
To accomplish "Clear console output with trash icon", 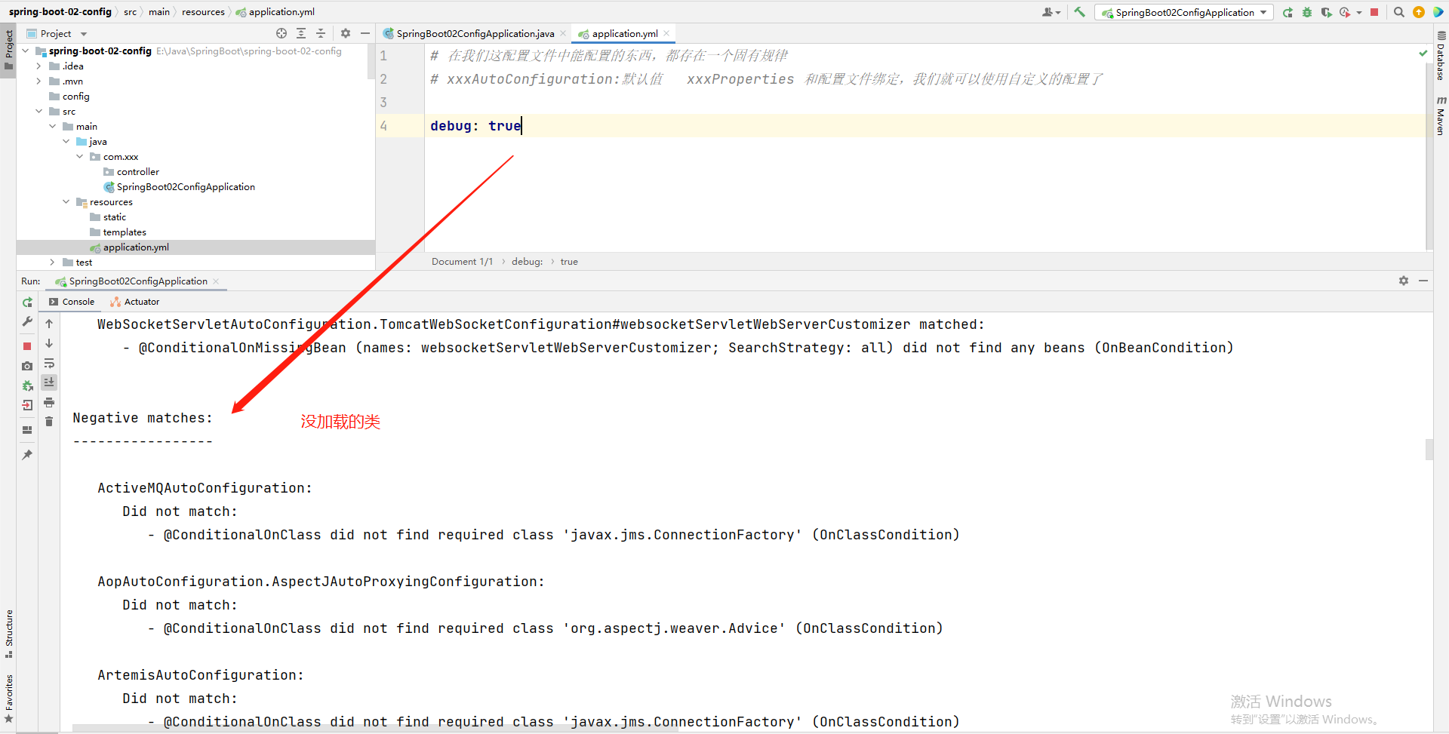I will click(49, 422).
